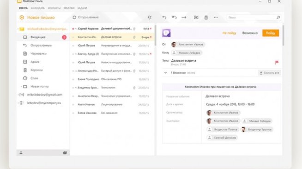Open Елена Иванова Без названия email

(x=112, y=113)
